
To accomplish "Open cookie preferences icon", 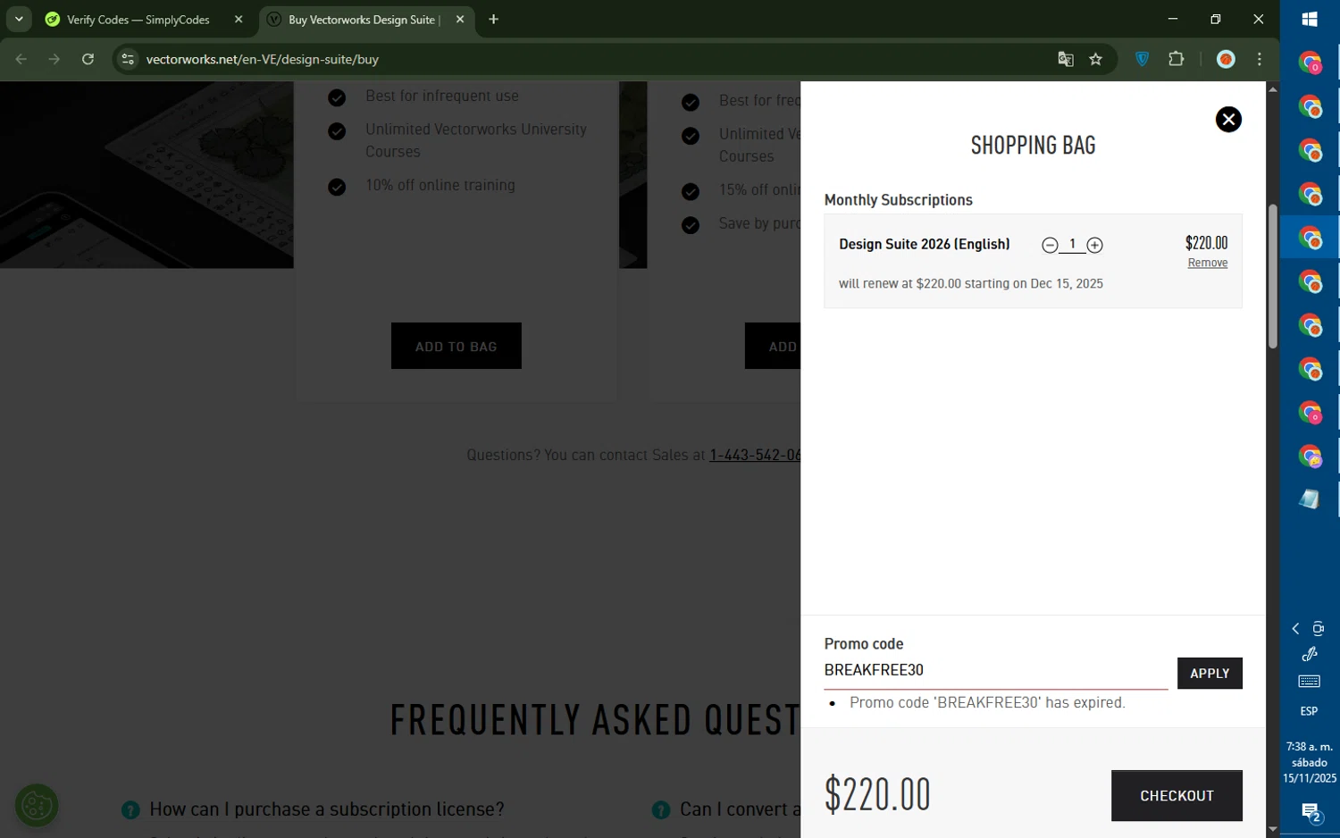I will click(37, 806).
